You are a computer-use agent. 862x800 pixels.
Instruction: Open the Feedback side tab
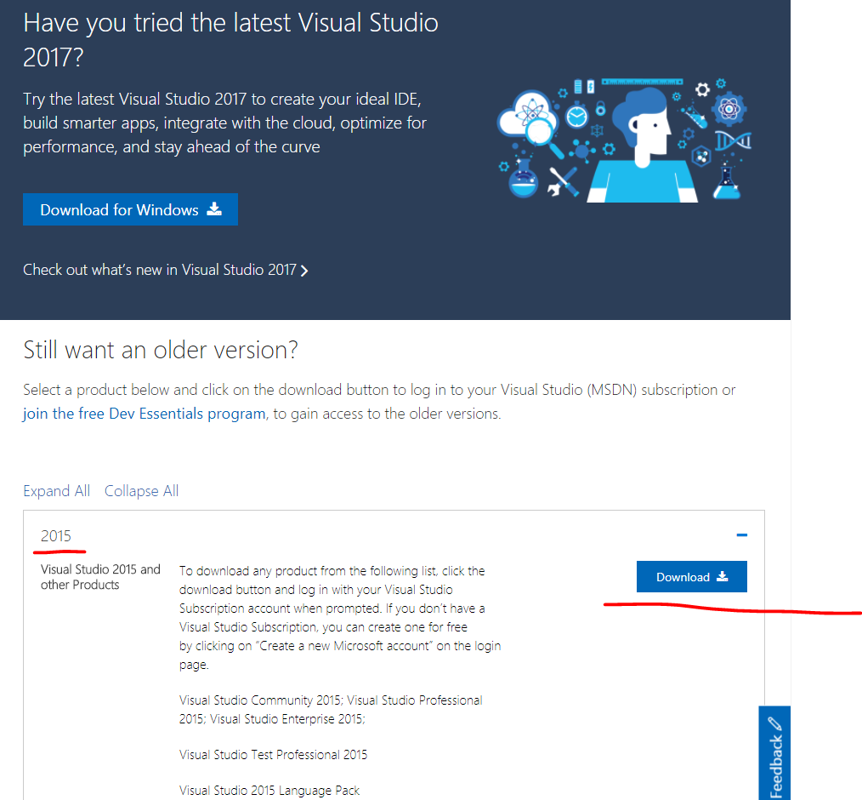click(x=774, y=752)
